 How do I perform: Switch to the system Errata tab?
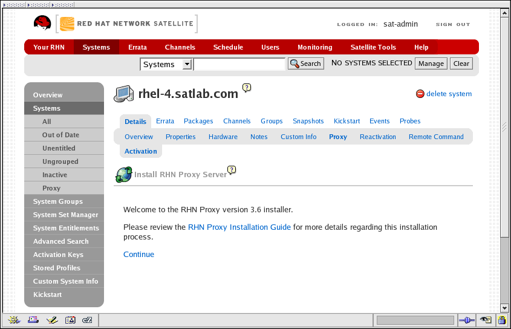[x=165, y=122]
